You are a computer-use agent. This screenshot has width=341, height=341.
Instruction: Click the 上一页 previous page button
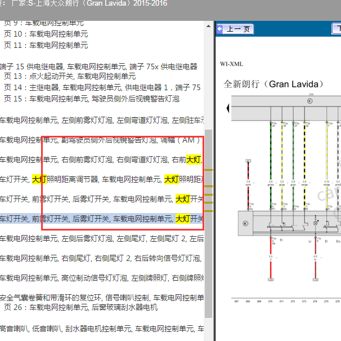pyautogui.click(x=235, y=29)
